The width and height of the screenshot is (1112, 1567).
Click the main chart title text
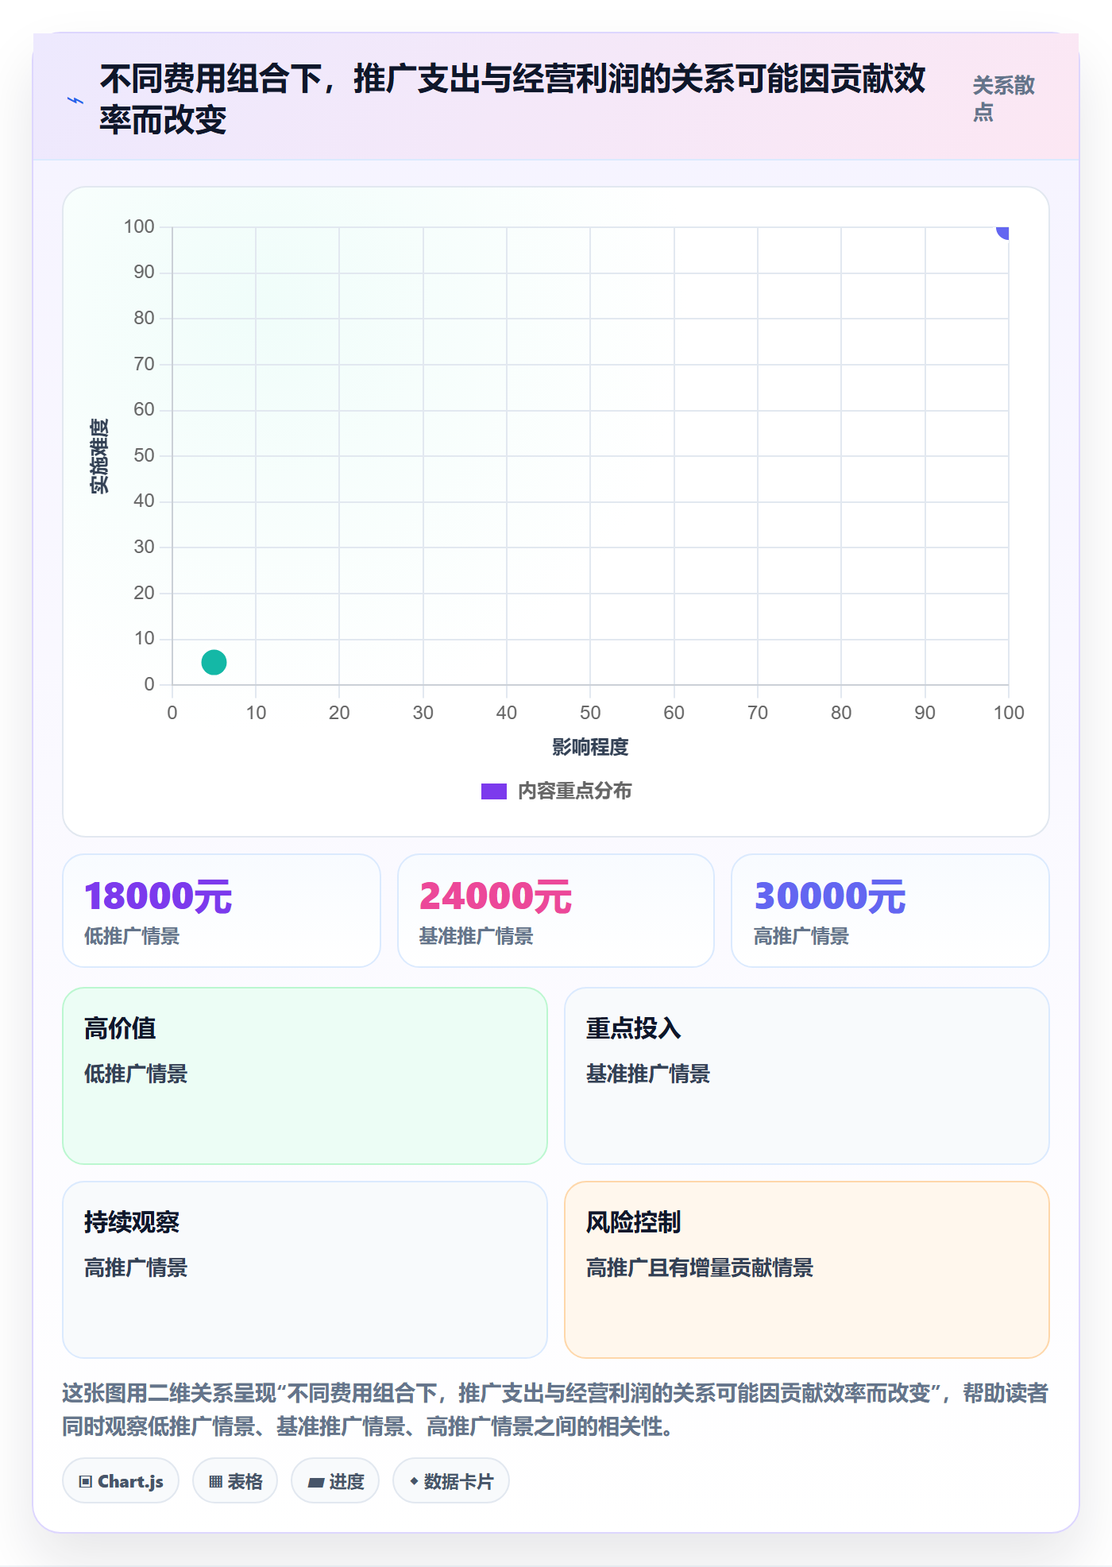tap(512, 99)
